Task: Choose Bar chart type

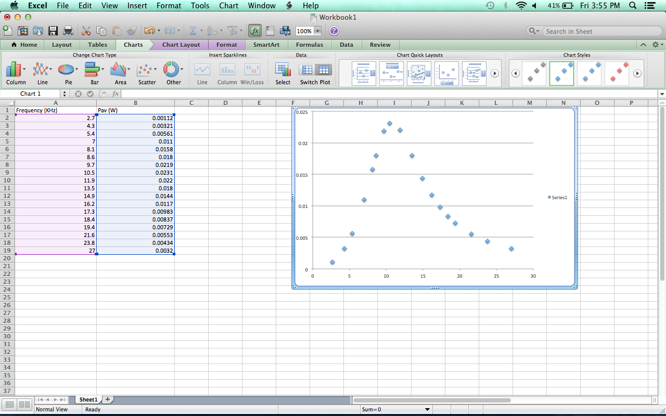Action: pyautogui.click(x=94, y=73)
